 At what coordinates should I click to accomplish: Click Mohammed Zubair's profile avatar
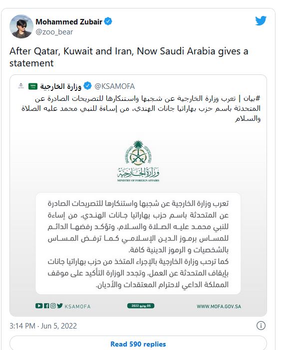pyautogui.click(x=21, y=26)
